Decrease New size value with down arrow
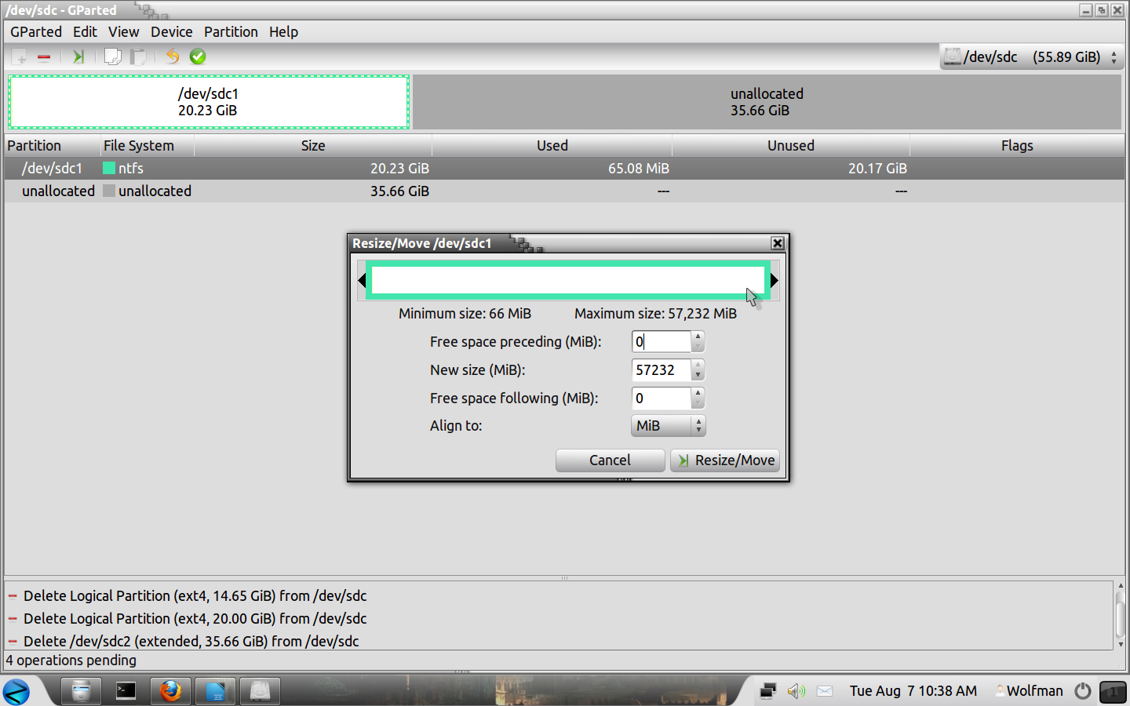 click(698, 375)
